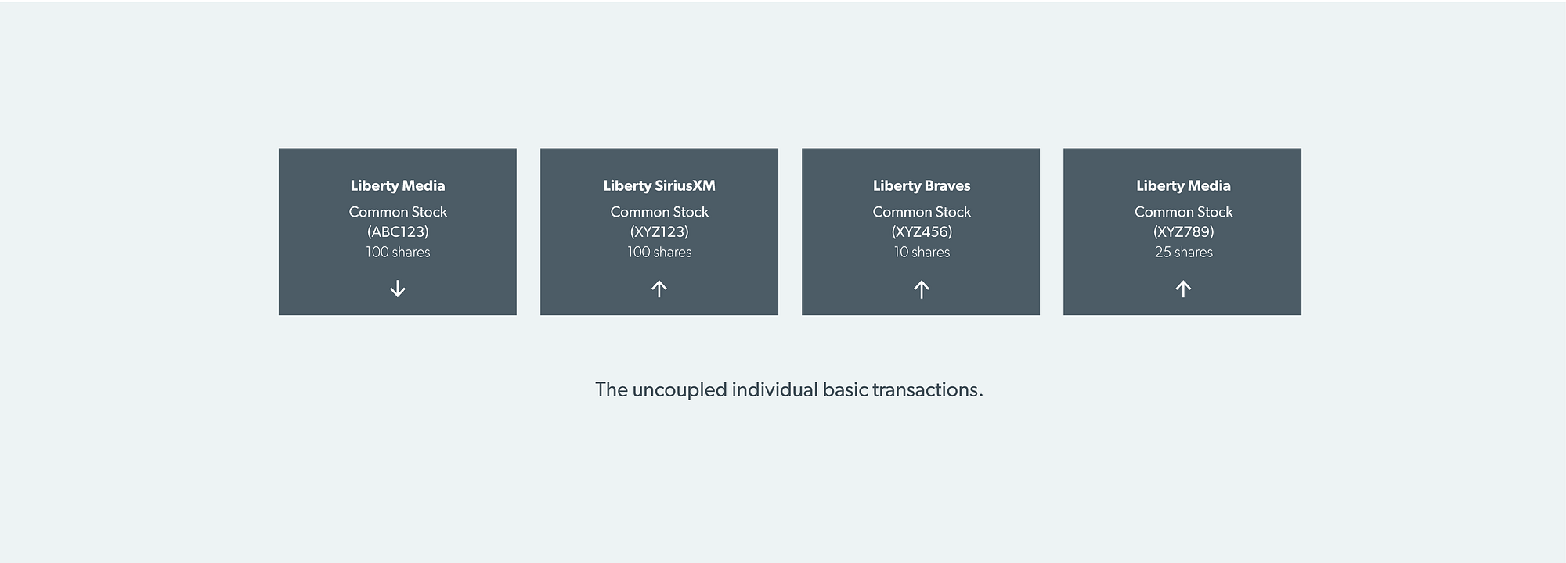Click Common Stock on the Liberty Braves card

coord(922,212)
